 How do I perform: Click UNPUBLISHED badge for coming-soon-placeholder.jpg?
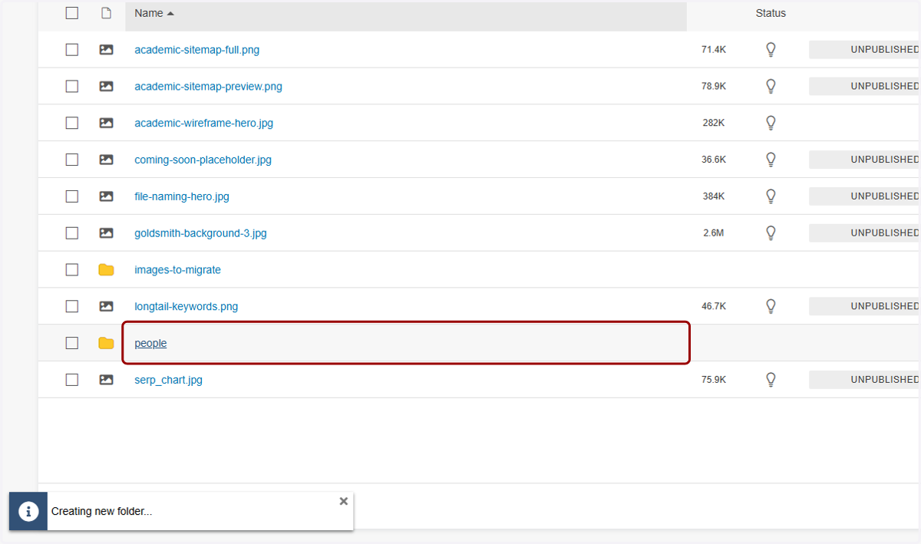(865, 160)
